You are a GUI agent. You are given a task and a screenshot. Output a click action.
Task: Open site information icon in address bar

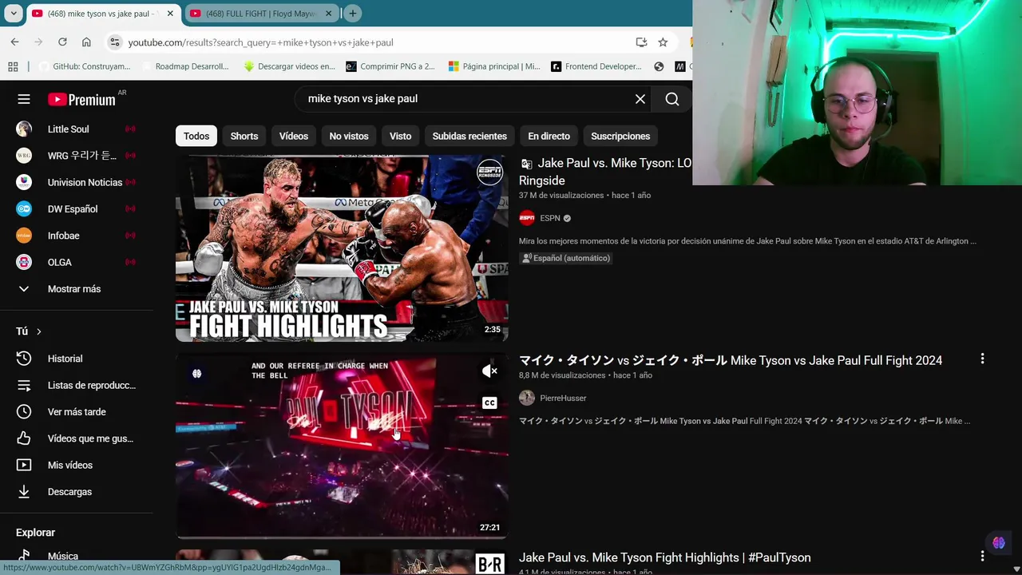115,42
